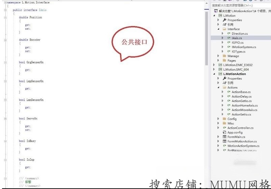Collapse the bool ServoOn property block
271x189 pixels.
coord(5,118)
